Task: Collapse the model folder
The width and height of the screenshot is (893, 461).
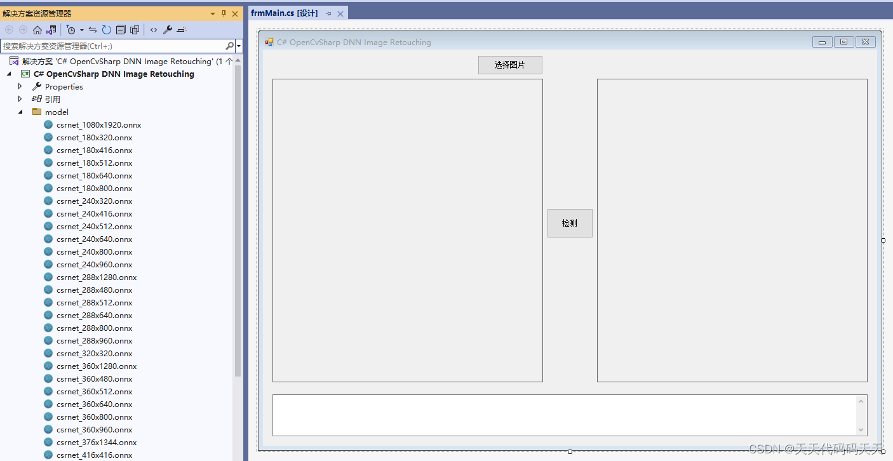Action: [20, 112]
